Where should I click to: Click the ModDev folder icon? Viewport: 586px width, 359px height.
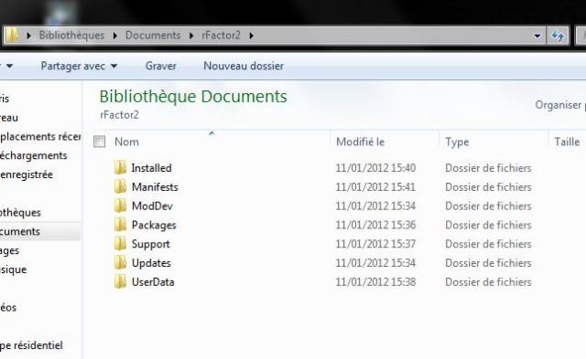(120, 206)
